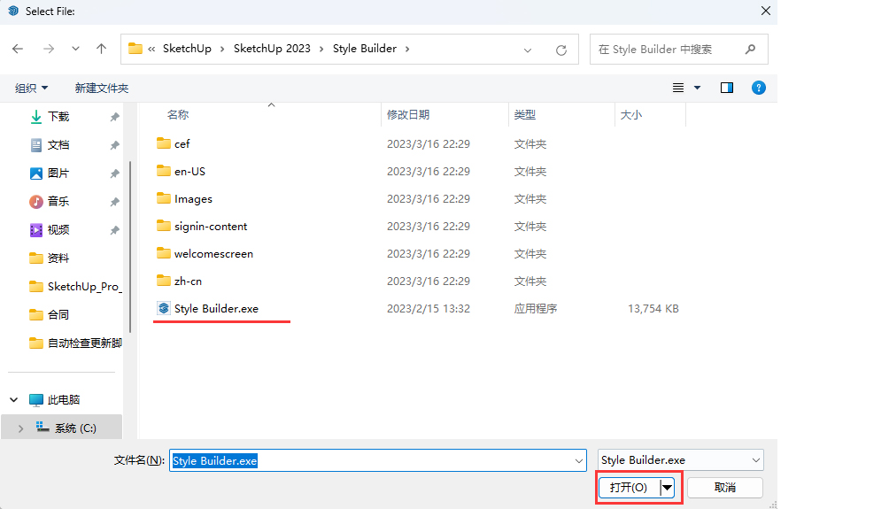Click the cef folder icon

(164, 143)
